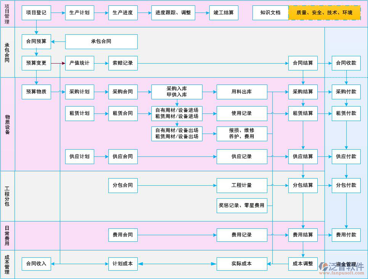Select the 报损、维修 养护、费用 node

click(x=242, y=134)
